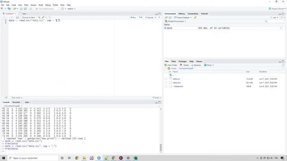The image size is (287, 161).
Task: Click the re-run previous code icon
Action: (x=140, y=17)
